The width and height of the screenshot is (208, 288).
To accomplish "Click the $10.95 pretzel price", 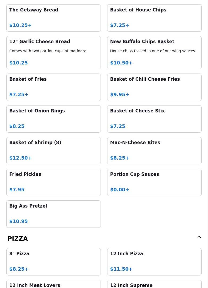I will click(x=19, y=221).
